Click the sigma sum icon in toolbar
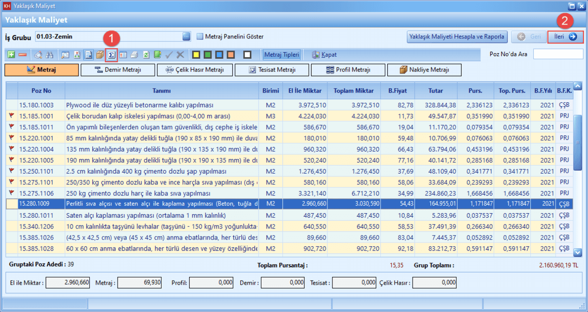Screen dimensions: 588x312 (x=112, y=55)
